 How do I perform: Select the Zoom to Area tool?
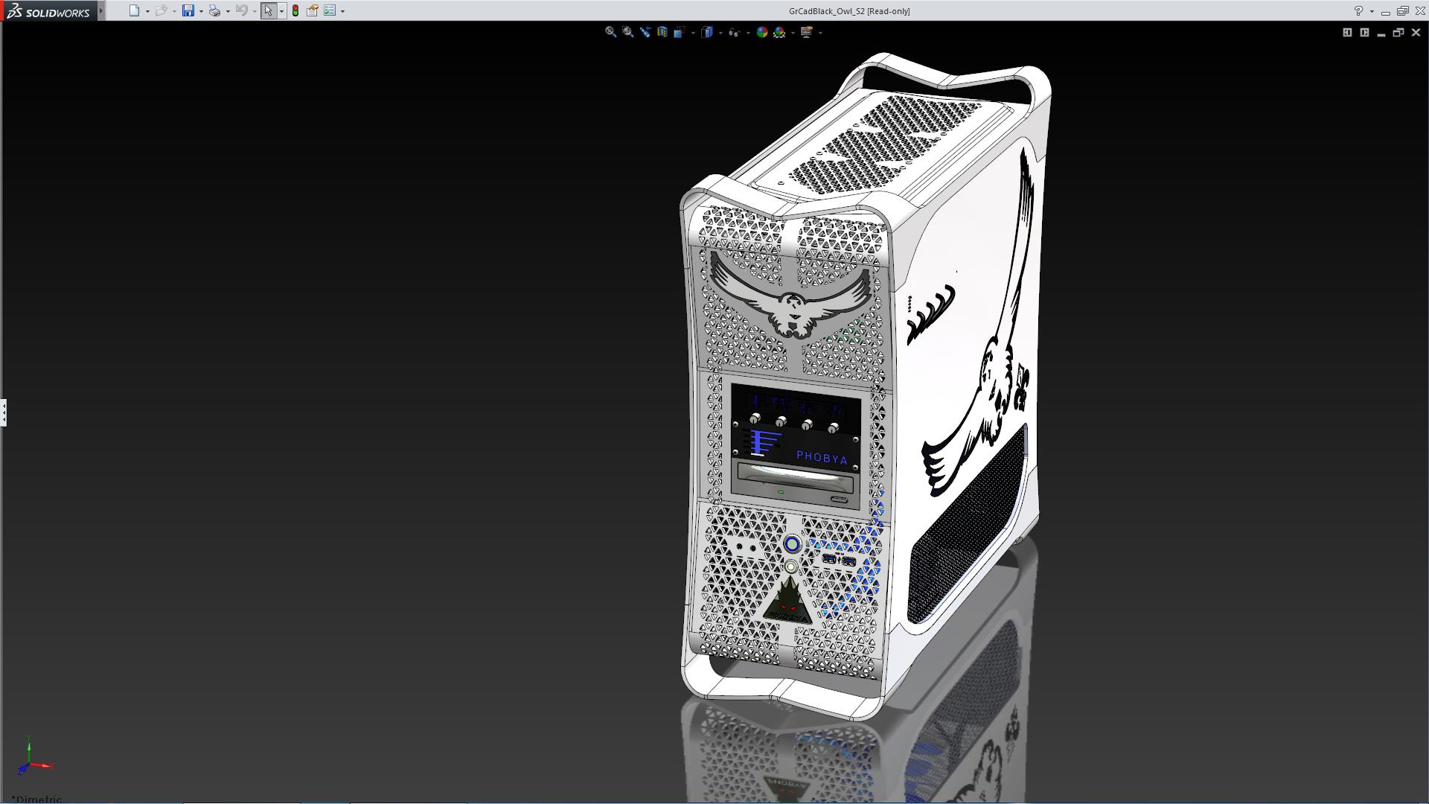pos(627,32)
